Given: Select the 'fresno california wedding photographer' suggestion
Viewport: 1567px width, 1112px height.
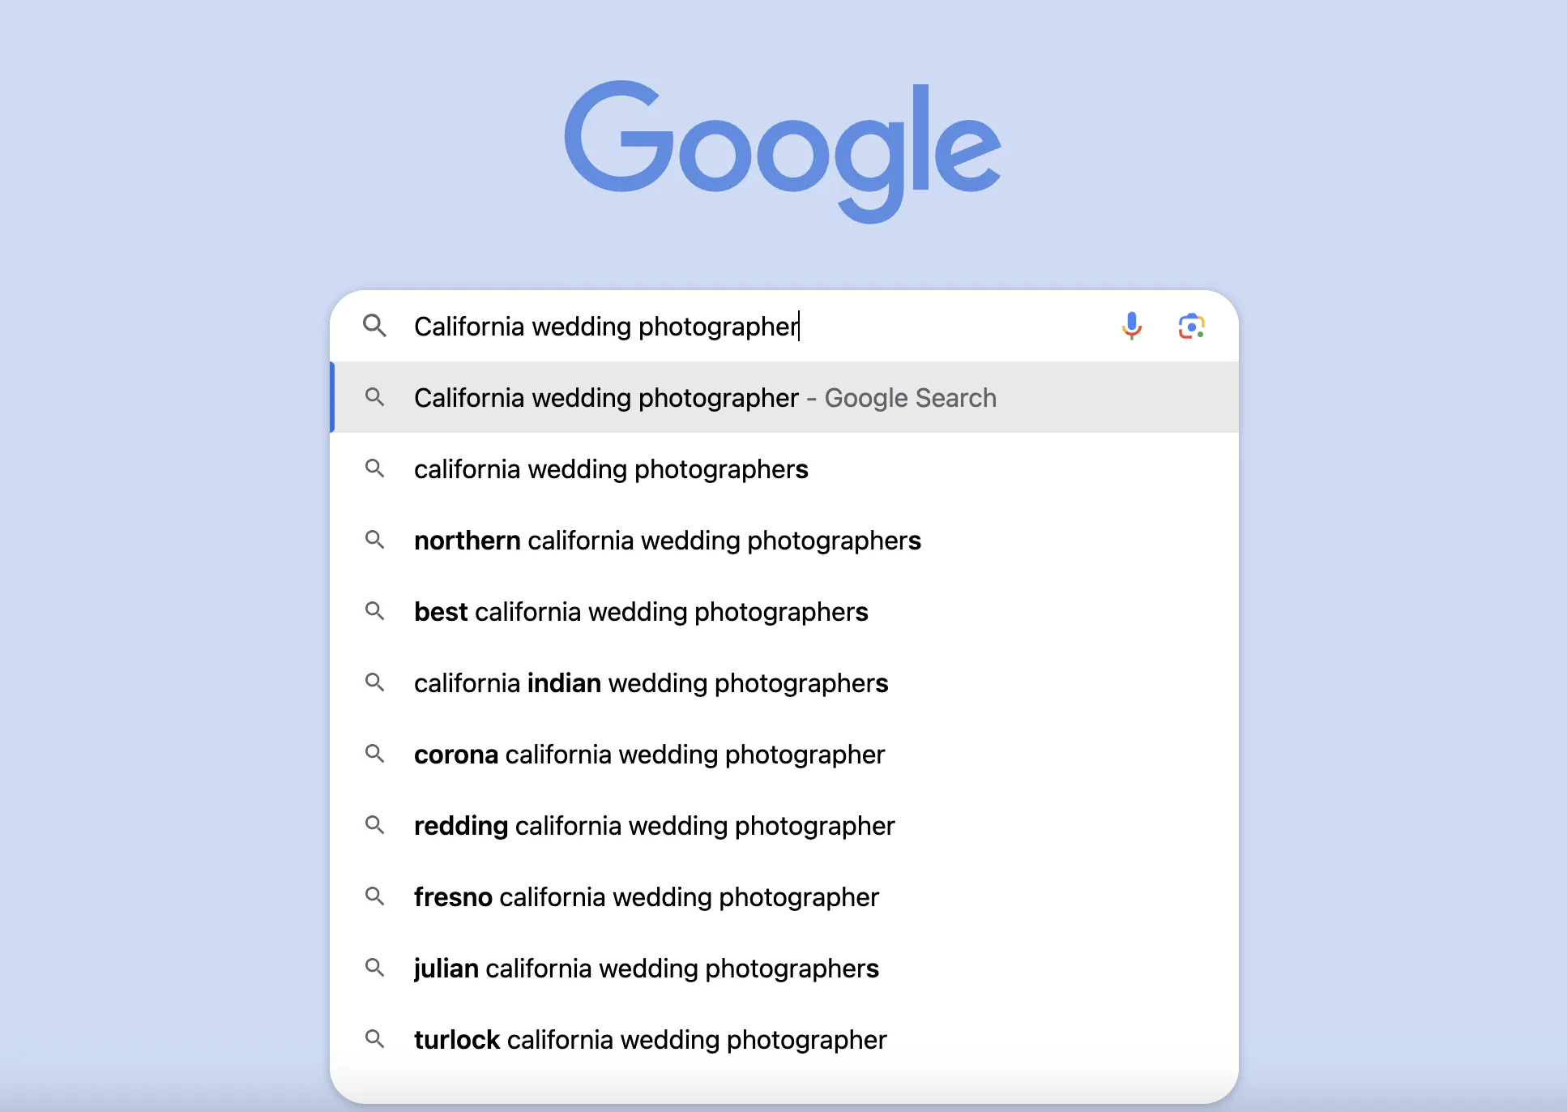Looking at the screenshot, I should [x=646, y=896].
